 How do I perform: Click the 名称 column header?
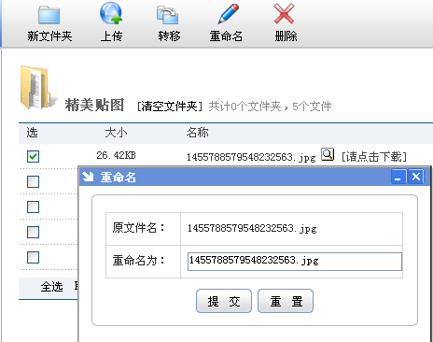point(197,133)
